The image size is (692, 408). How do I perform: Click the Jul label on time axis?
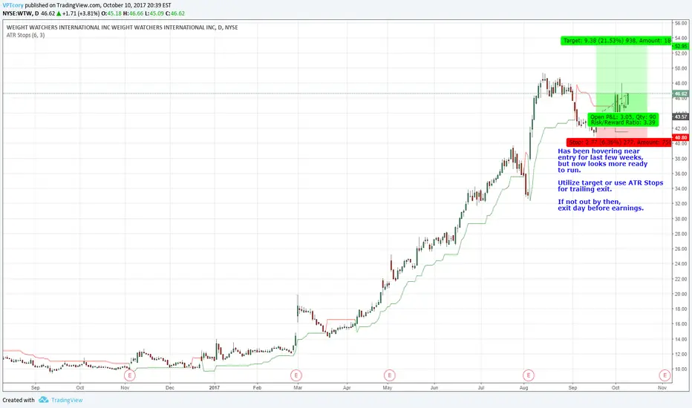click(x=481, y=388)
